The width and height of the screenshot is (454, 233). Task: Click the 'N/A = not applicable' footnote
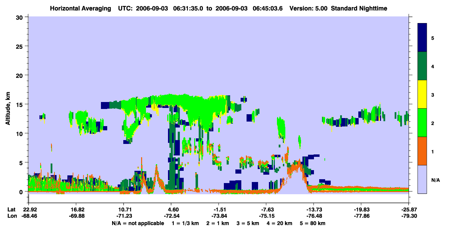click(138, 223)
